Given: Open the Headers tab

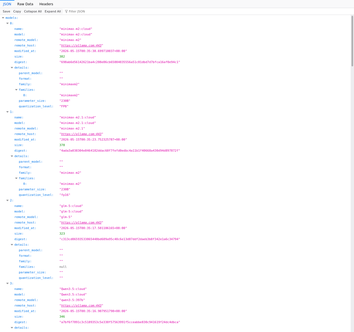Looking at the screenshot, I should (x=46, y=4).
